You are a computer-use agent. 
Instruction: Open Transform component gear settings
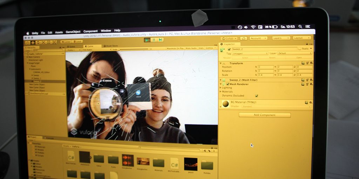pos(311,63)
